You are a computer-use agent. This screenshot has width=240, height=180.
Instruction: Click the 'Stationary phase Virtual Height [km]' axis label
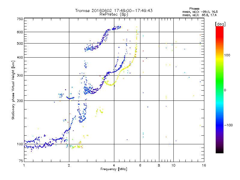13,90
